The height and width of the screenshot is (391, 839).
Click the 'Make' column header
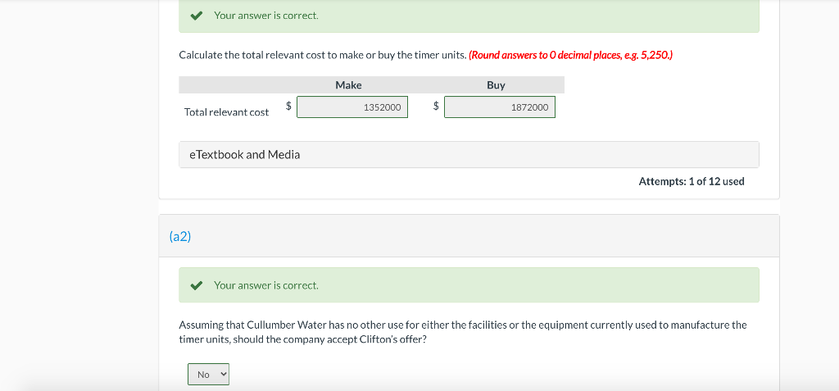point(348,85)
